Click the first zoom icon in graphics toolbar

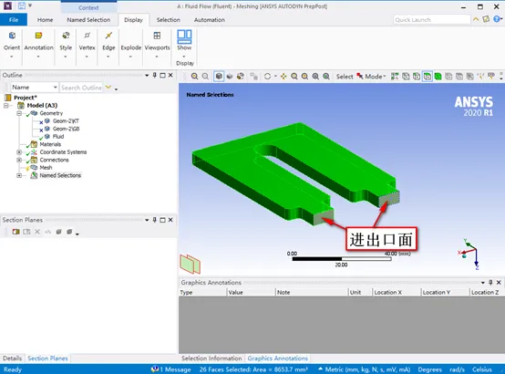[194, 77]
